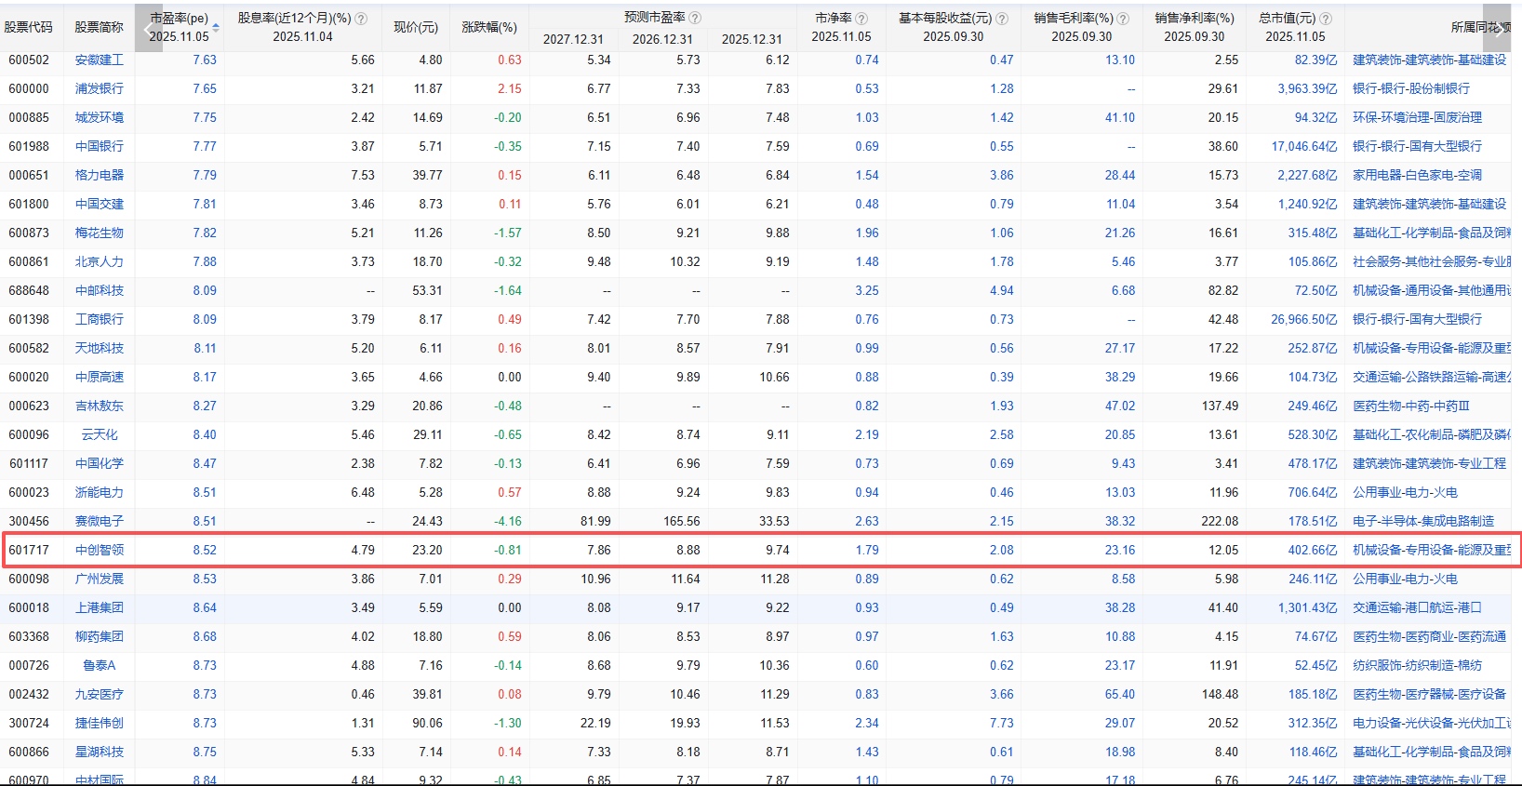
Task: Click market cap value 17,046.64亿
Action: click(x=1304, y=146)
